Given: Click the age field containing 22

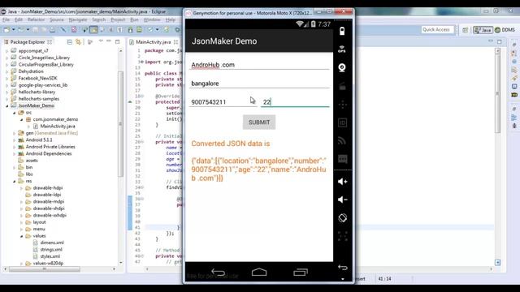Looking at the screenshot, I should coord(295,102).
